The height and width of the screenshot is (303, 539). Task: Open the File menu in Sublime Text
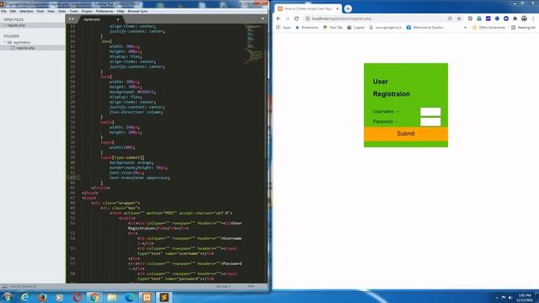pos(3,11)
